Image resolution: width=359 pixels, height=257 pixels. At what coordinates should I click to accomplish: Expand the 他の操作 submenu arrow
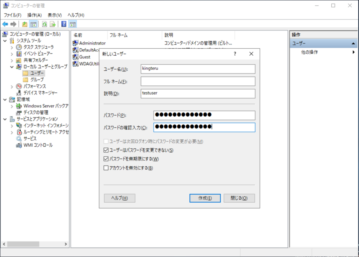353,52
